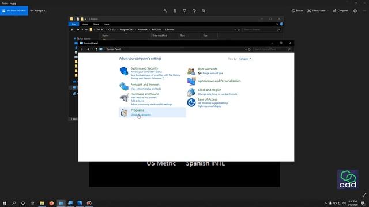369x207 pixels.
Task: Click 'ProgramData' in Libraries window breadcrumb
Action: (127, 30)
